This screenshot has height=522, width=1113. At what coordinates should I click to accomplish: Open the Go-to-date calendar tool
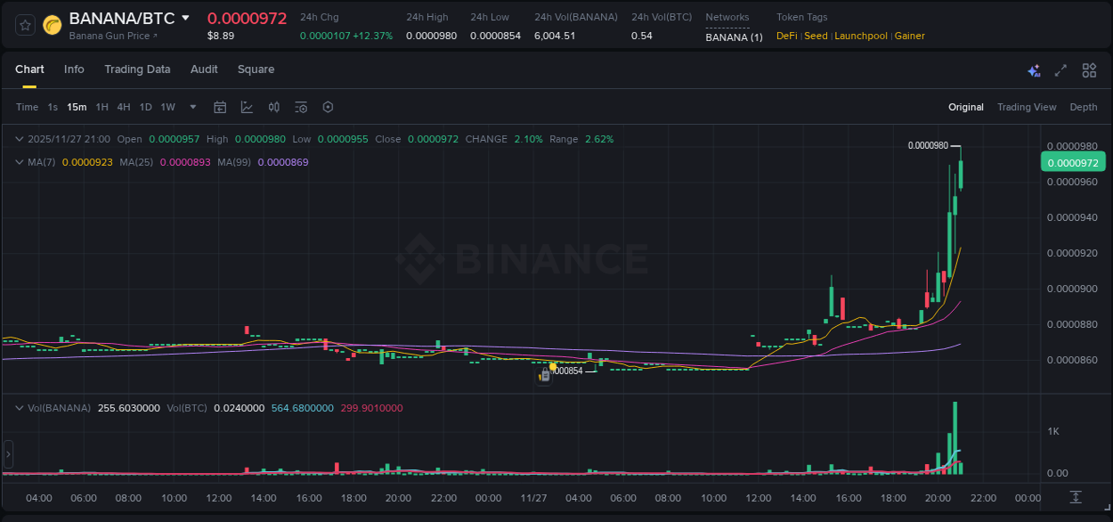click(x=220, y=107)
